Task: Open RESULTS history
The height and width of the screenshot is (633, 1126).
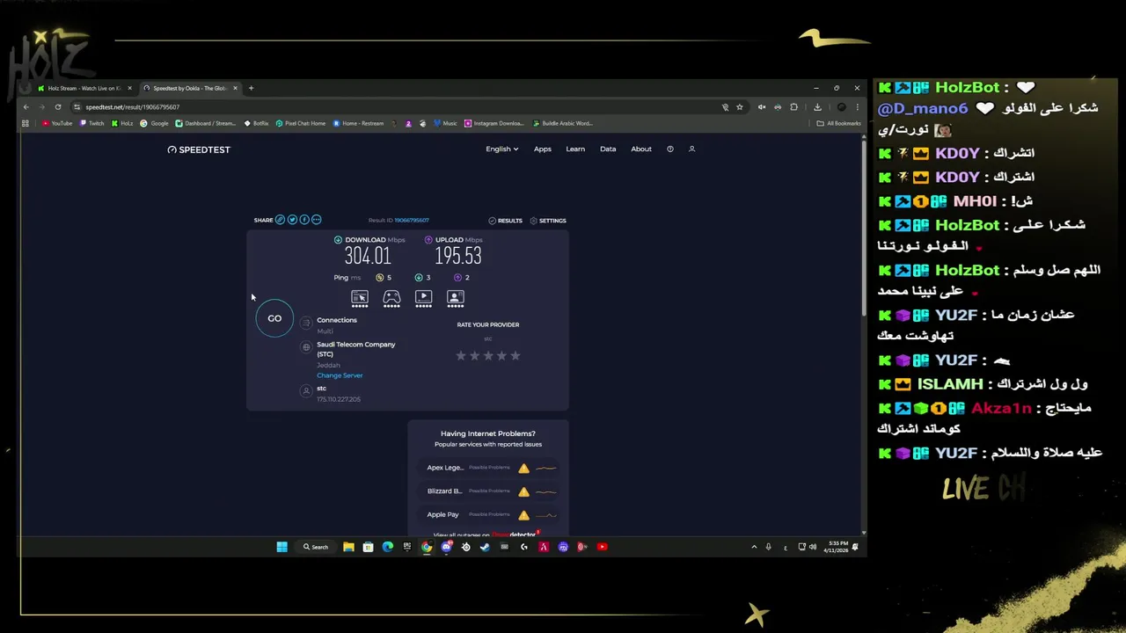Action: coord(505,221)
